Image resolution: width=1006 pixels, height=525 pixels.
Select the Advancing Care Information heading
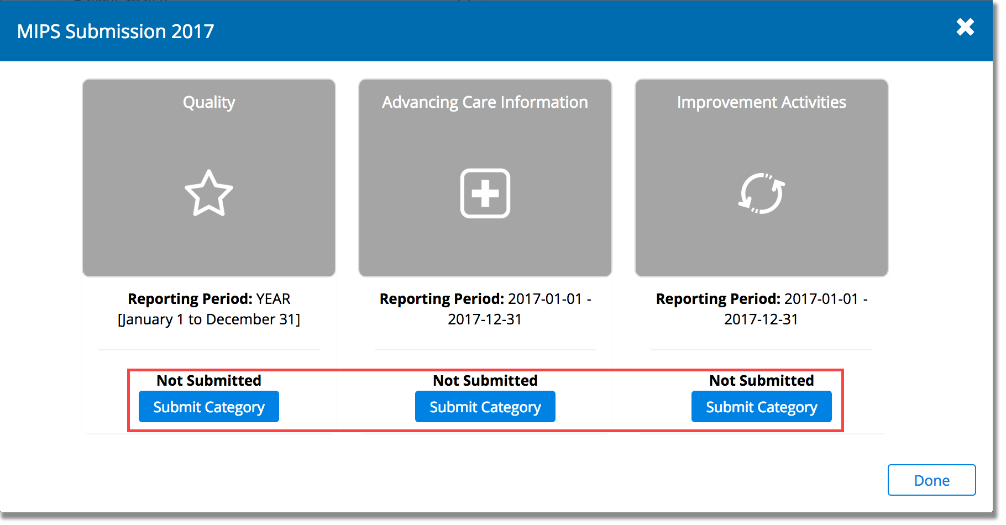click(x=485, y=102)
